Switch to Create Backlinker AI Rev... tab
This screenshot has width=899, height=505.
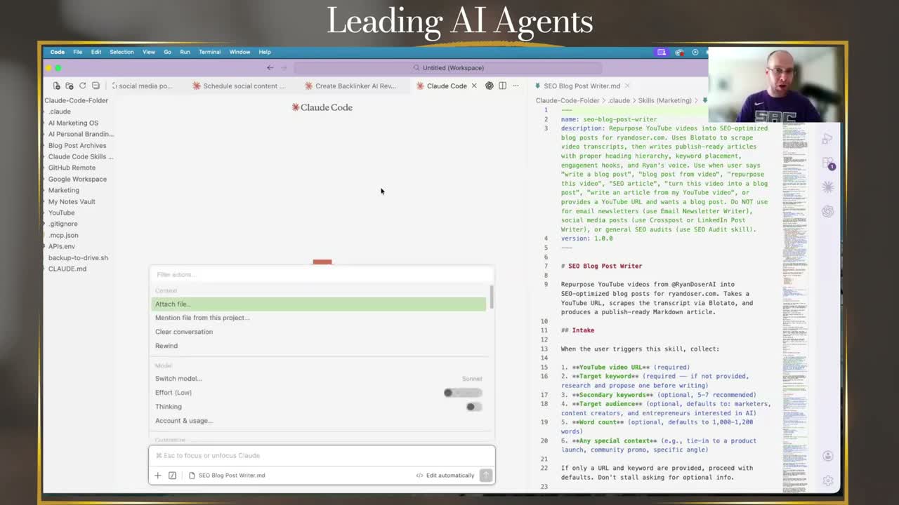pyautogui.click(x=350, y=86)
